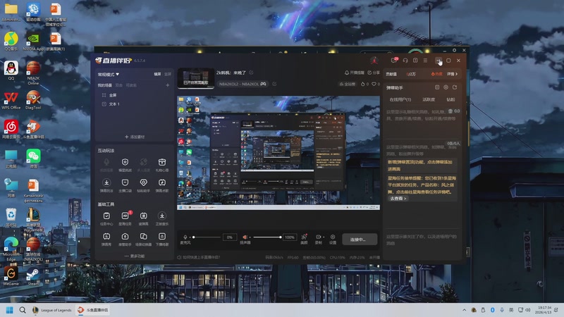The image size is (564, 317).
Task: Click the square icon beside the headset icon
Action: (x=415, y=61)
